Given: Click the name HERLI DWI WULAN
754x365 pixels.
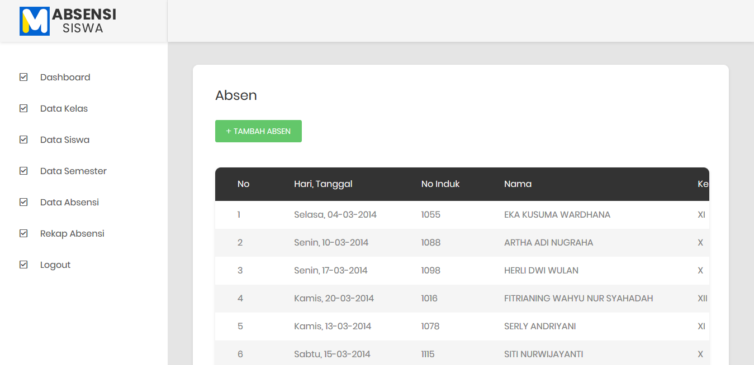Looking at the screenshot, I should (541, 271).
